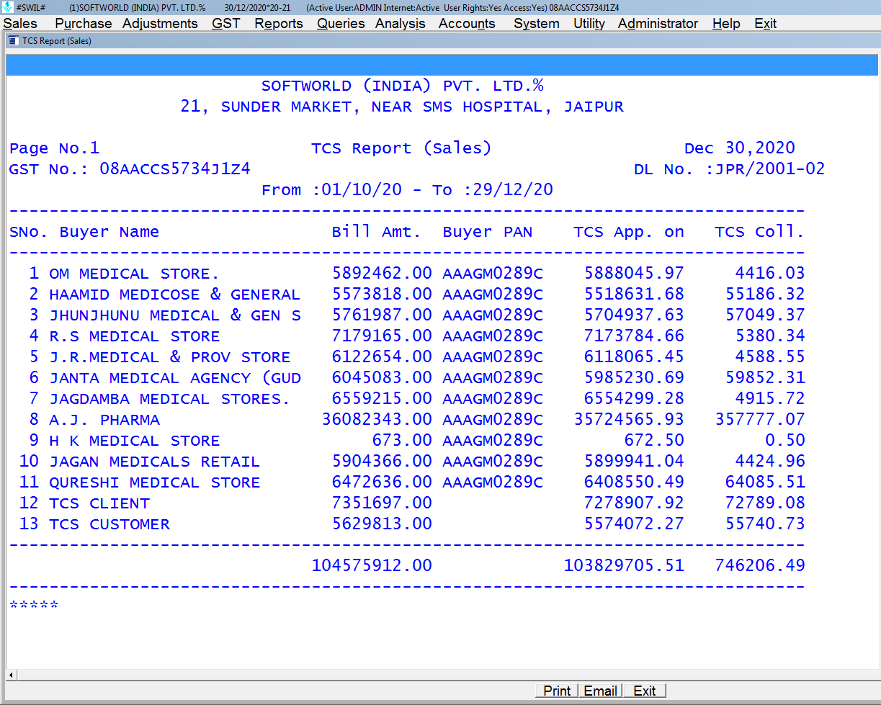The width and height of the screenshot is (881, 705).
Task: Click the Buyer Name column header
Action: (x=109, y=232)
